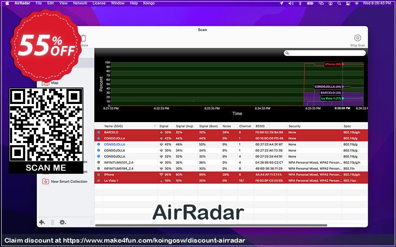
Task: Open Spotlight search in menu bar
Action: tap(339, 3)
